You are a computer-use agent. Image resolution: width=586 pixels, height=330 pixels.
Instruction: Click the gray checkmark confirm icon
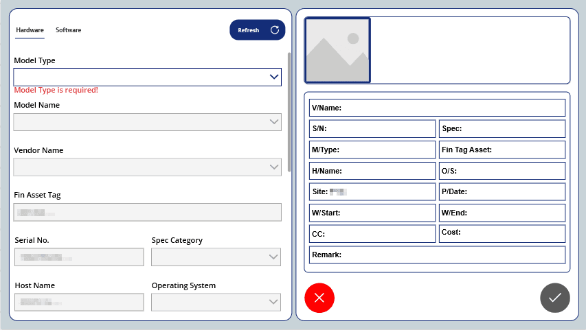click(554, 298)
